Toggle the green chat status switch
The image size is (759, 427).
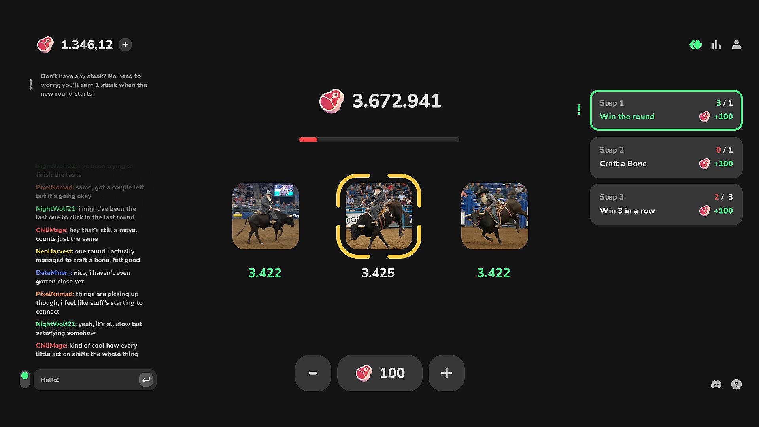click(x=25, y=380)
